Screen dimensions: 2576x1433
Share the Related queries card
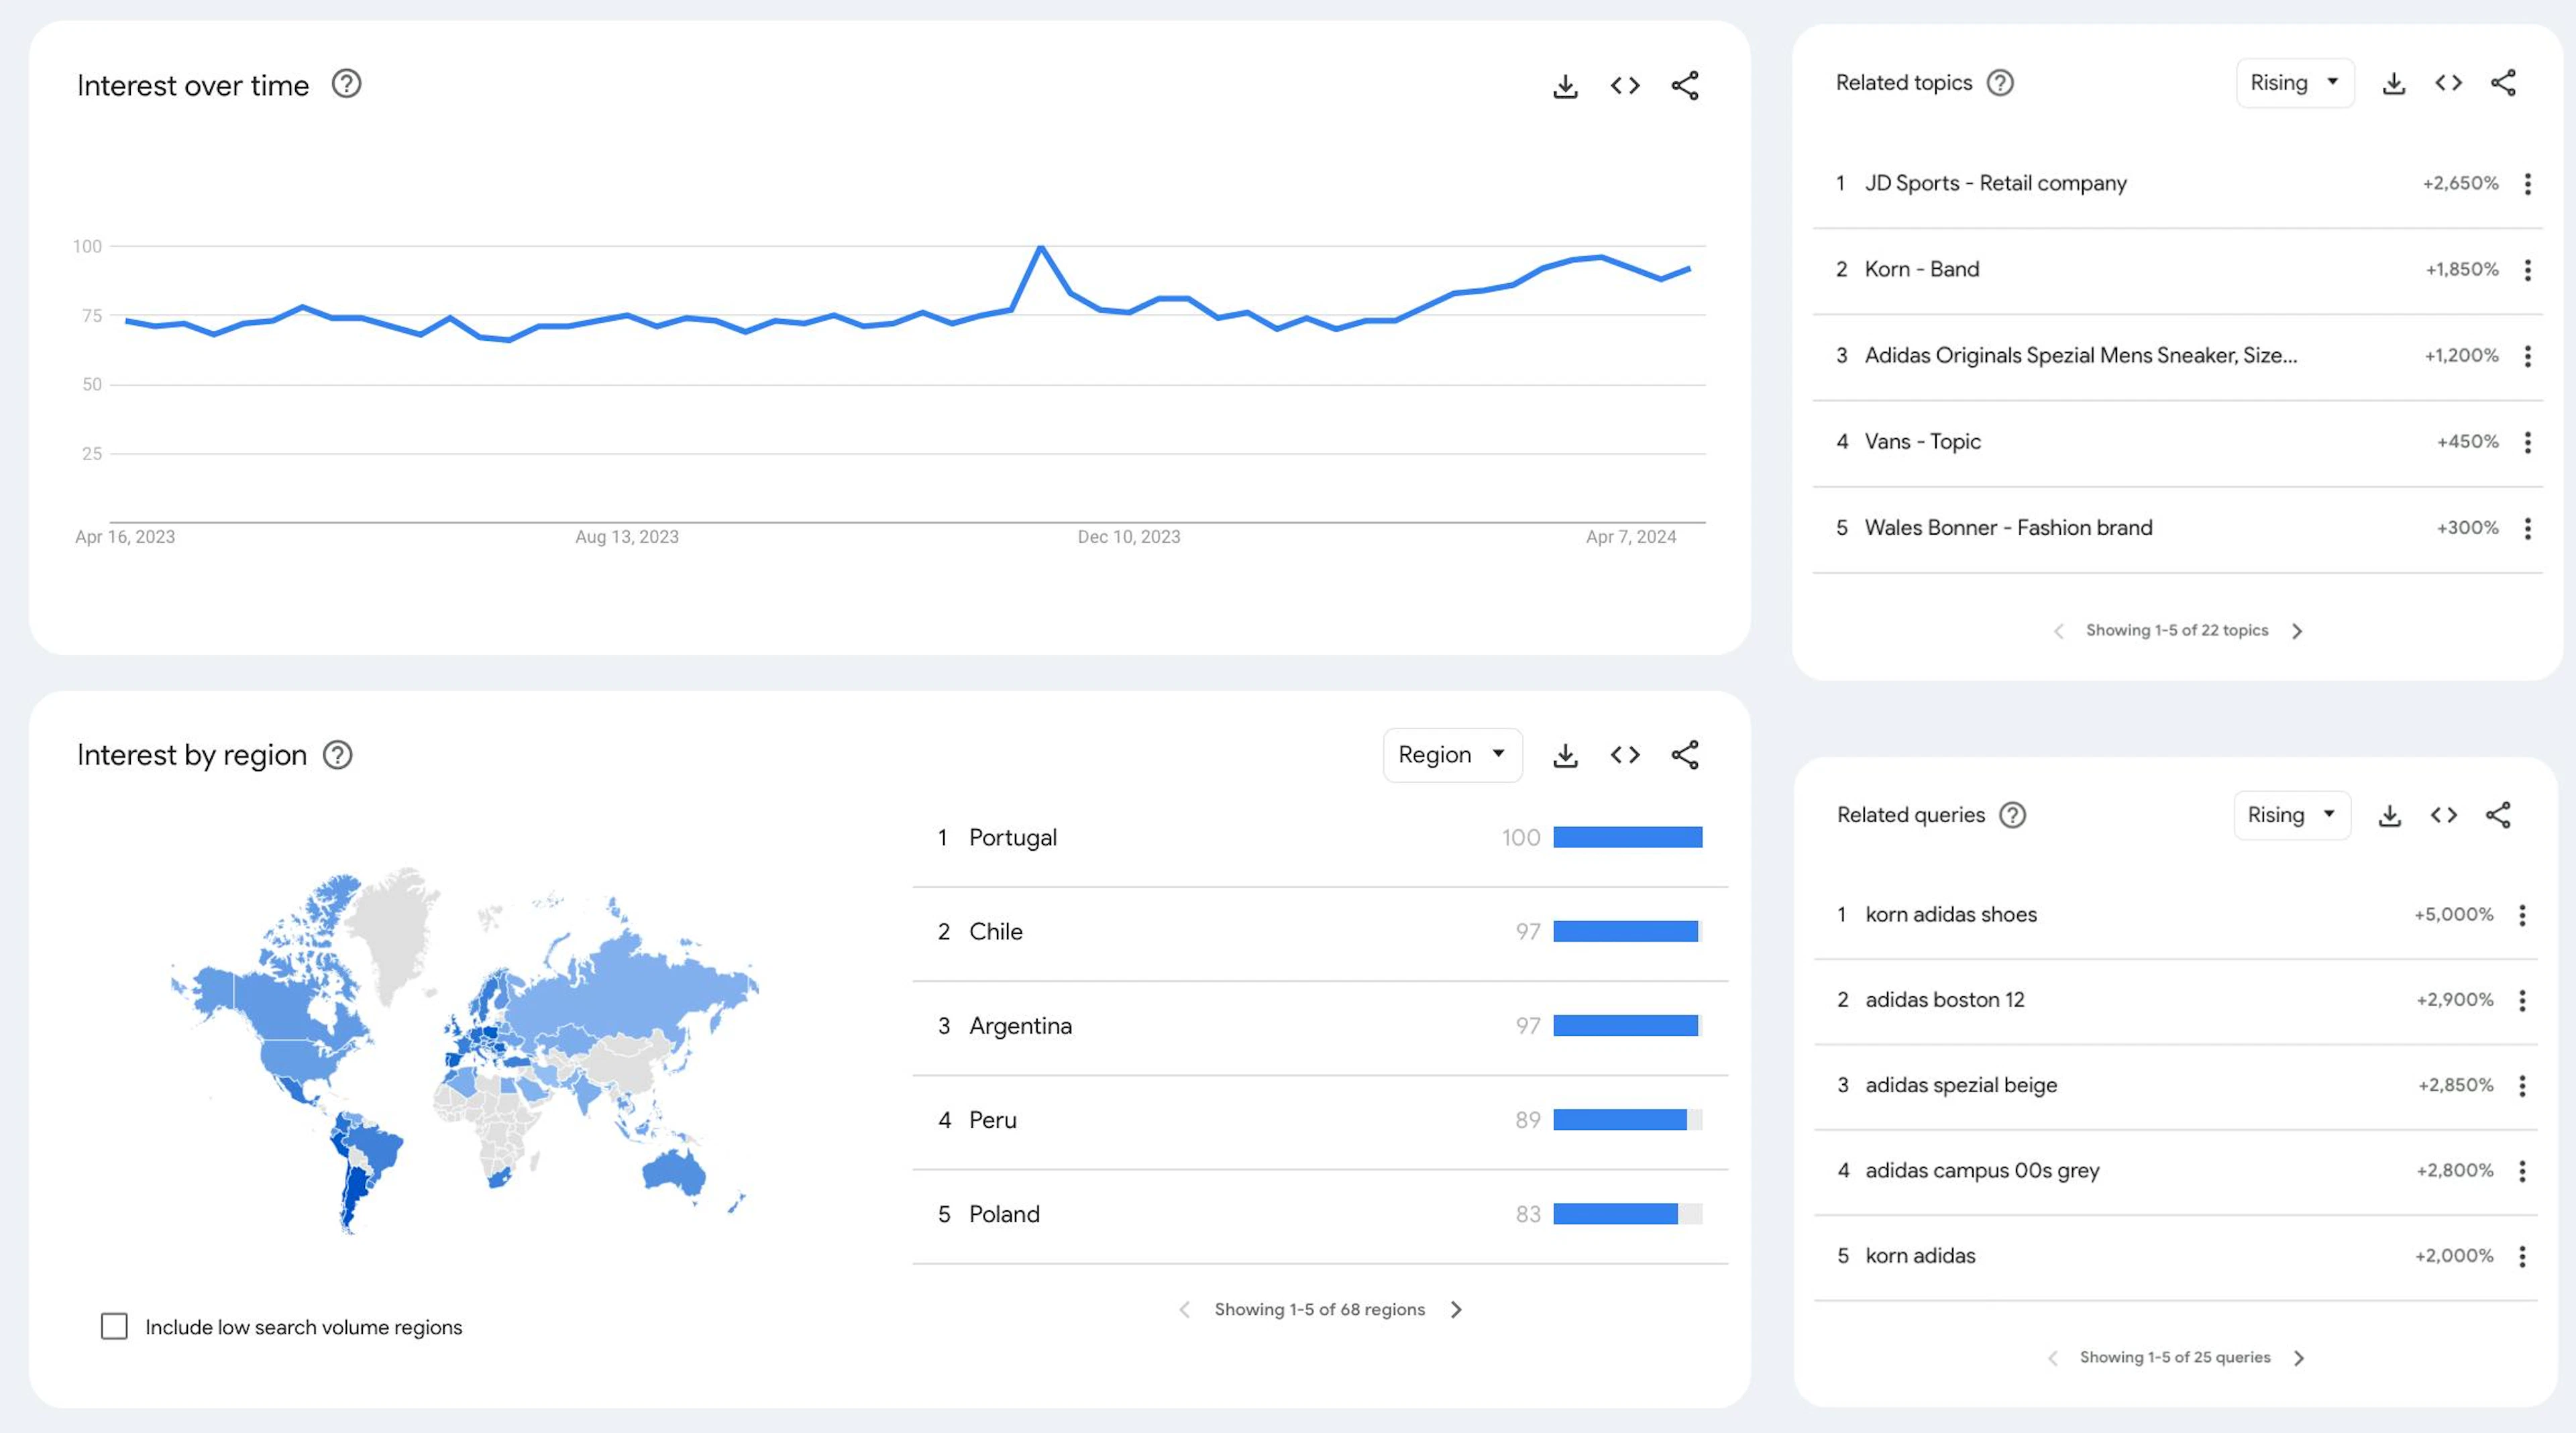click(x=2498, y=815)
